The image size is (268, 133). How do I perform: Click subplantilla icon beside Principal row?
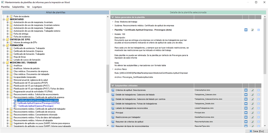point(113,113)
